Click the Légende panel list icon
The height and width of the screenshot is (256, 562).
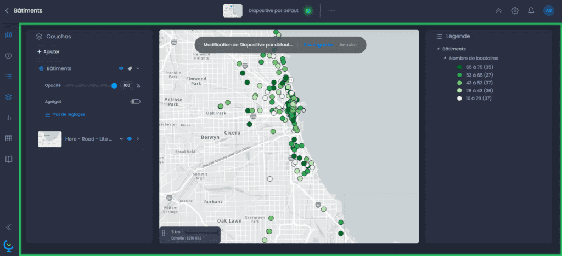(x=439, y=37)
